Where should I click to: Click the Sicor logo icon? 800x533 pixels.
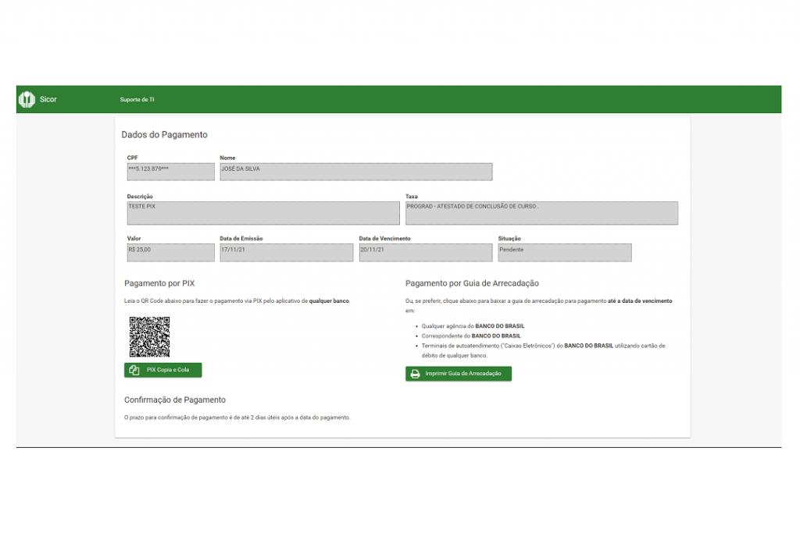[27, 99]
